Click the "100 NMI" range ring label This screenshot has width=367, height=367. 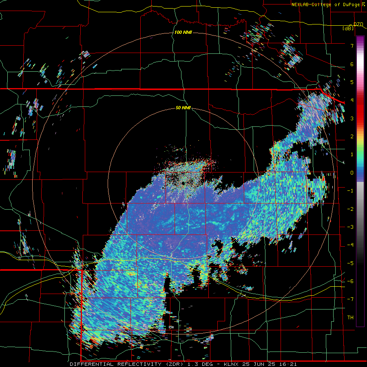point(183,32)
